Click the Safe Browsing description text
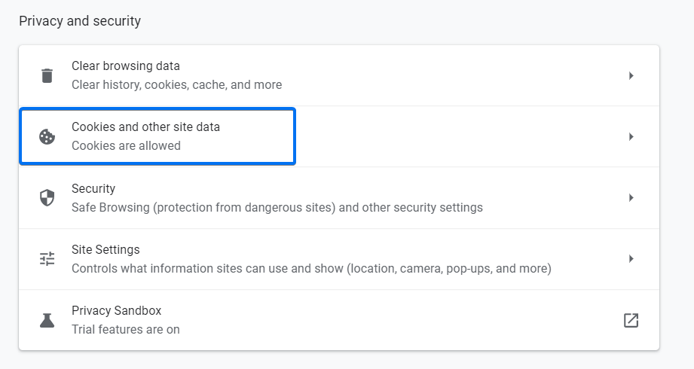Image resolution: width=694 pixels, height=369 pixels. tap(277, 207)
